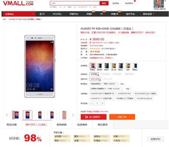
Task: Open the QR code image
Action: (159, 4)
